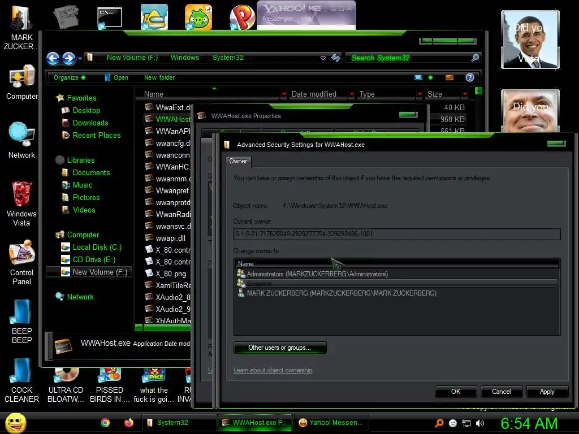The height and width of the screenshot is (434, 579).
Task: Open the PISSED BIRDS IN... desktop icon
Action: click(110, 385)
